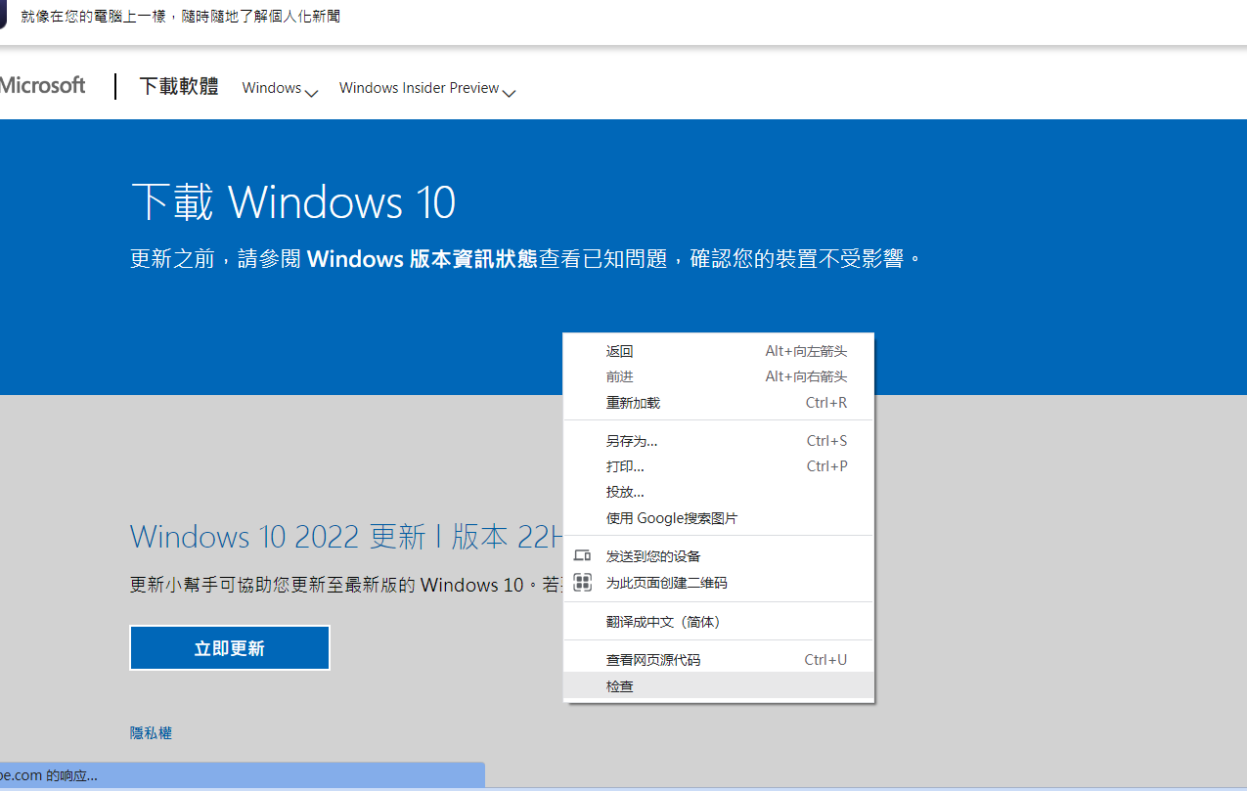1247x791 pixels.
Task: Choose 重新加载 from the context menu
Action: click(x=719, y=403)
